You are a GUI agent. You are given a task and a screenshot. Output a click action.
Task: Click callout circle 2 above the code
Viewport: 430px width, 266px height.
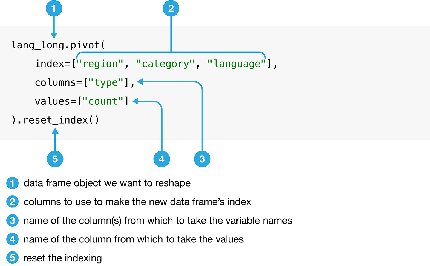point(171,8)
